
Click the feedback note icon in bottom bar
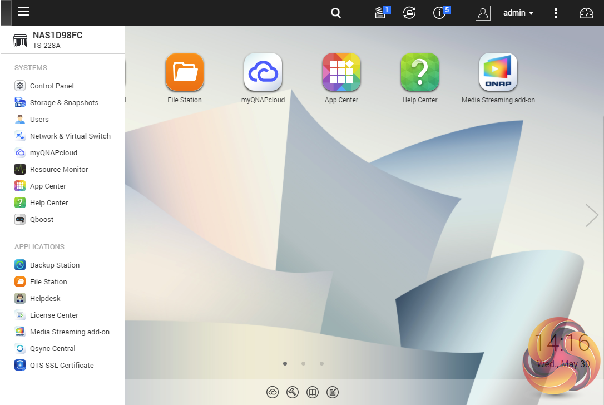coord(333,392)
